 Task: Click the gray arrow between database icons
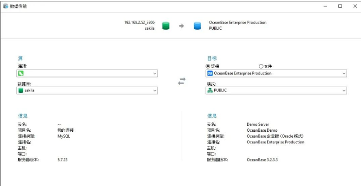tap(181, 26)
